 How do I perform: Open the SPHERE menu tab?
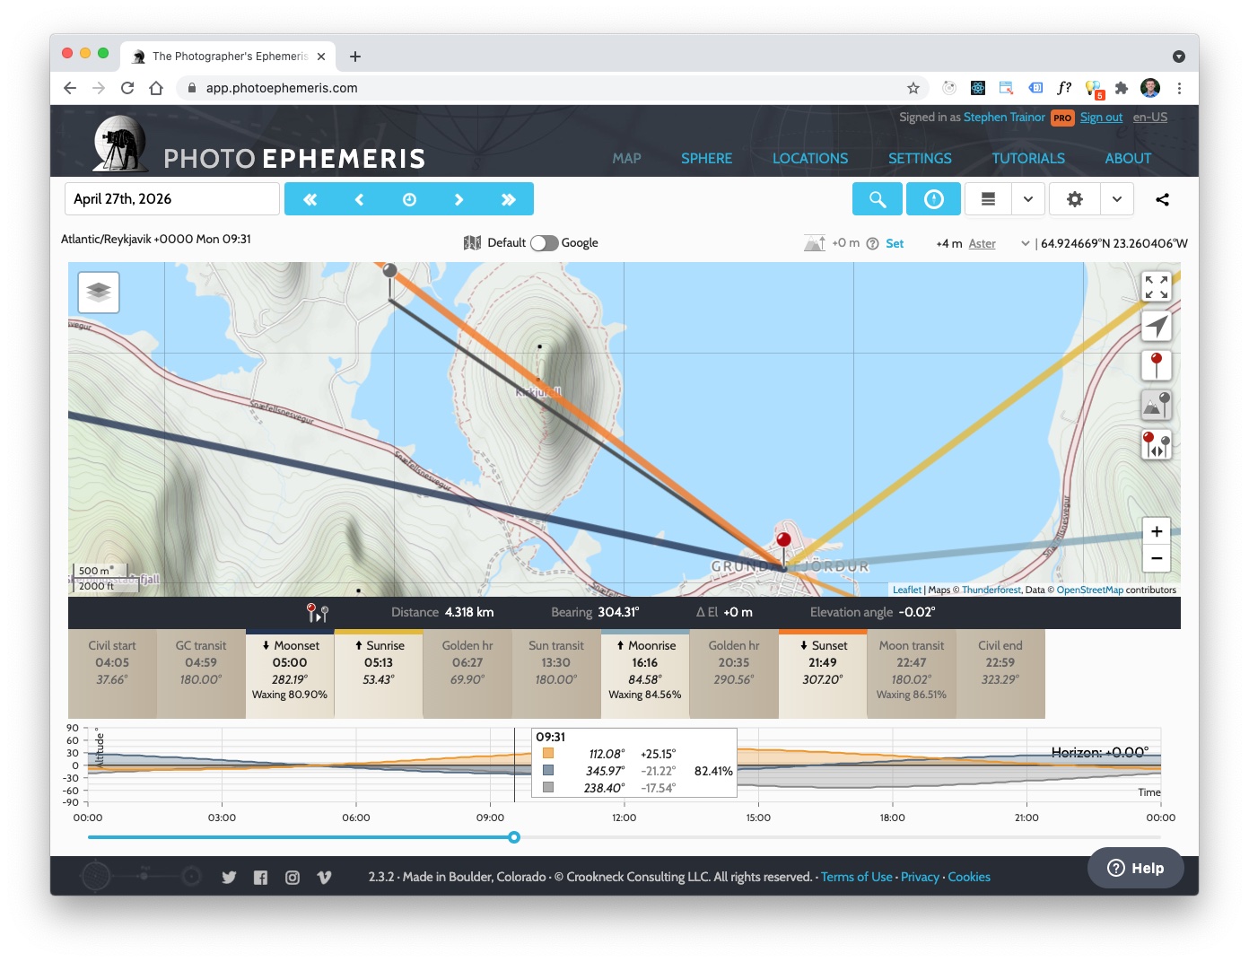coord(706,158)
